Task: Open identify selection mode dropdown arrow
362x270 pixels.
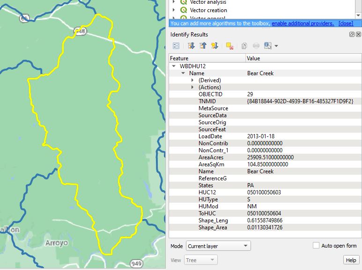Action: (x=276, y=46)
